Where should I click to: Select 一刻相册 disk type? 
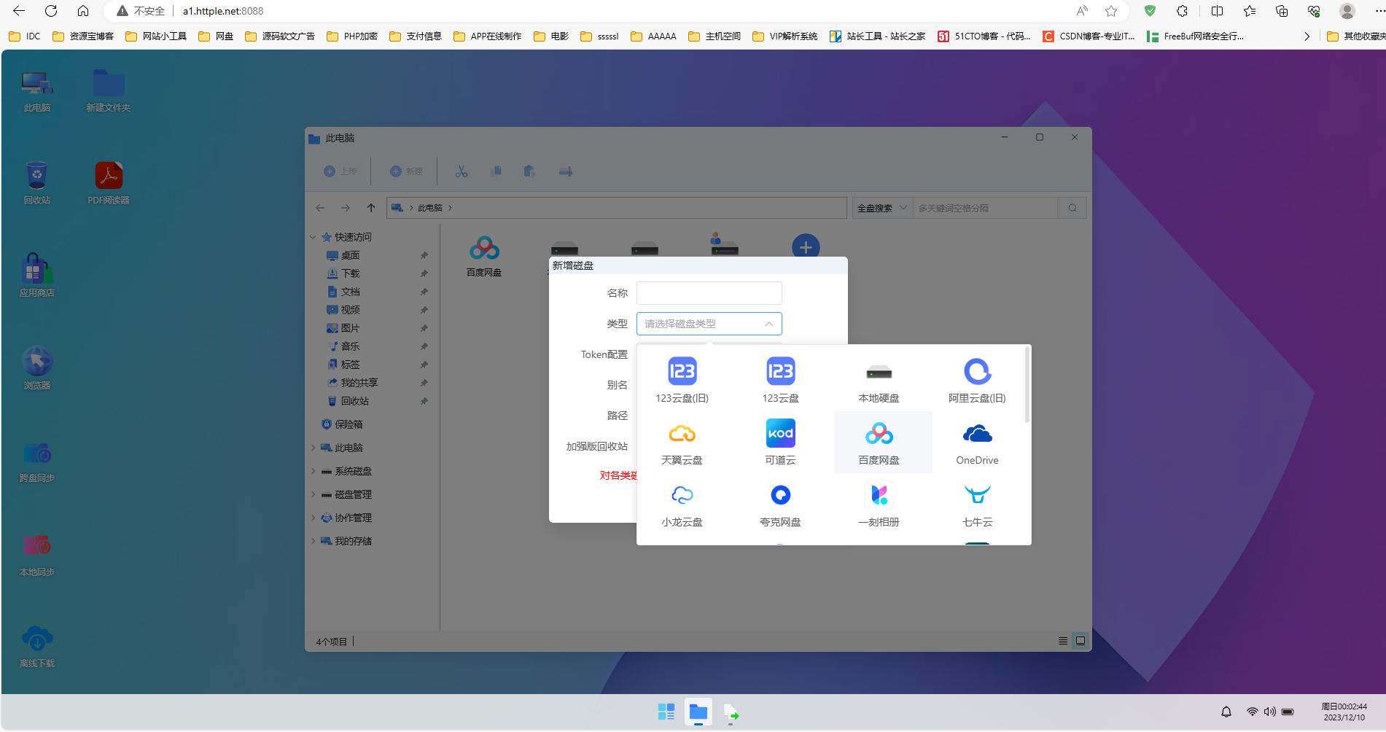coord(879,504)
